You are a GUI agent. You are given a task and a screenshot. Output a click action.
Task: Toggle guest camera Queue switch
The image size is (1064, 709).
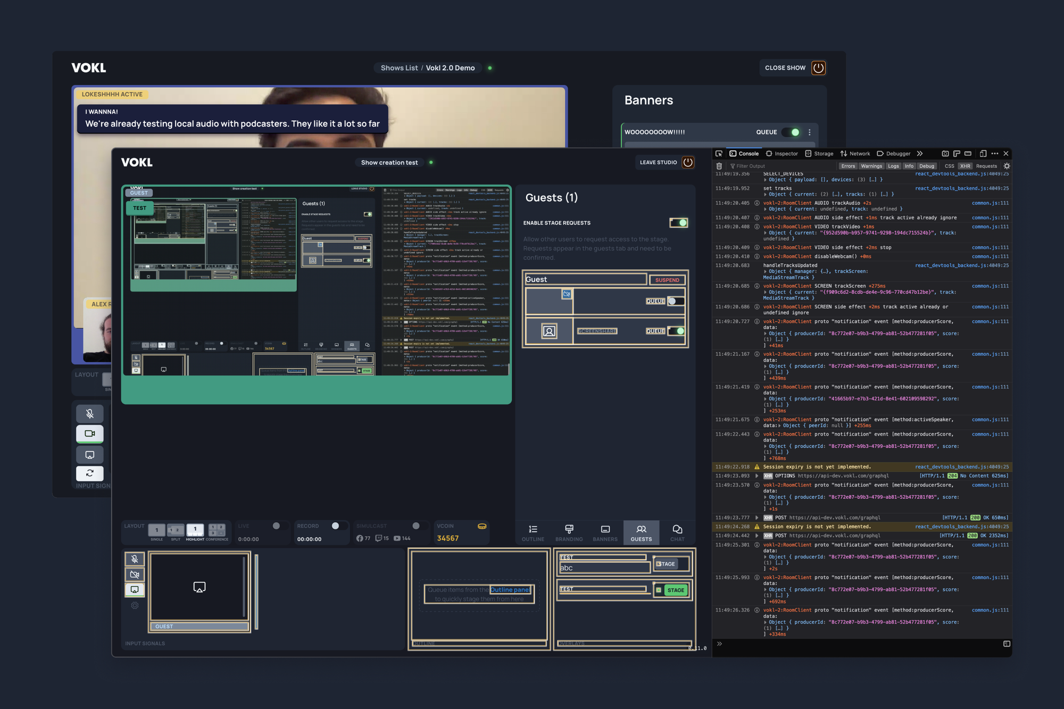pyautogui.click(x=676, y=301)
